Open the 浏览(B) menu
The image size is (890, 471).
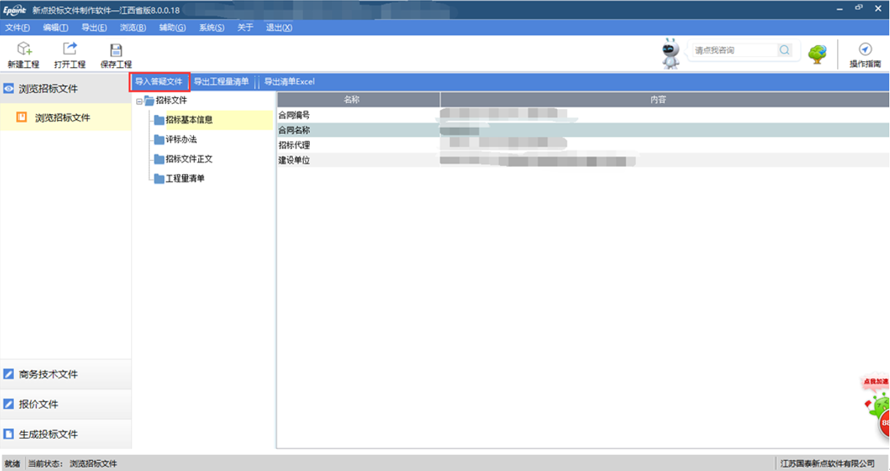(x=132, y=28)
